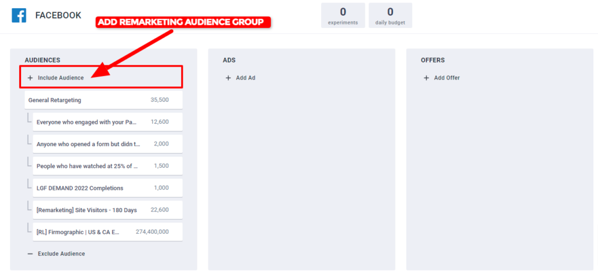Open the experiments counter tile
Viewport: 598px width, 274px height.
point(343,15)
